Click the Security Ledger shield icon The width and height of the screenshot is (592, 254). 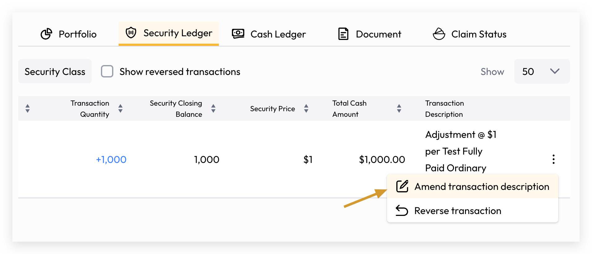131,33
